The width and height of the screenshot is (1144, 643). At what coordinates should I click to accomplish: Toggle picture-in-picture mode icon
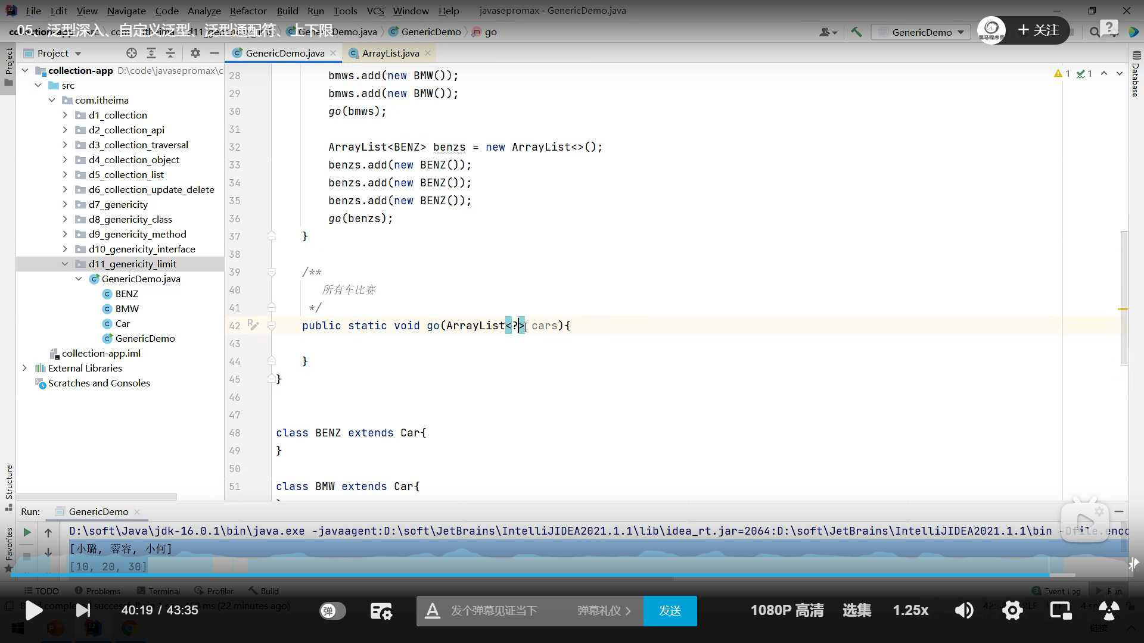coord(1061,610)
